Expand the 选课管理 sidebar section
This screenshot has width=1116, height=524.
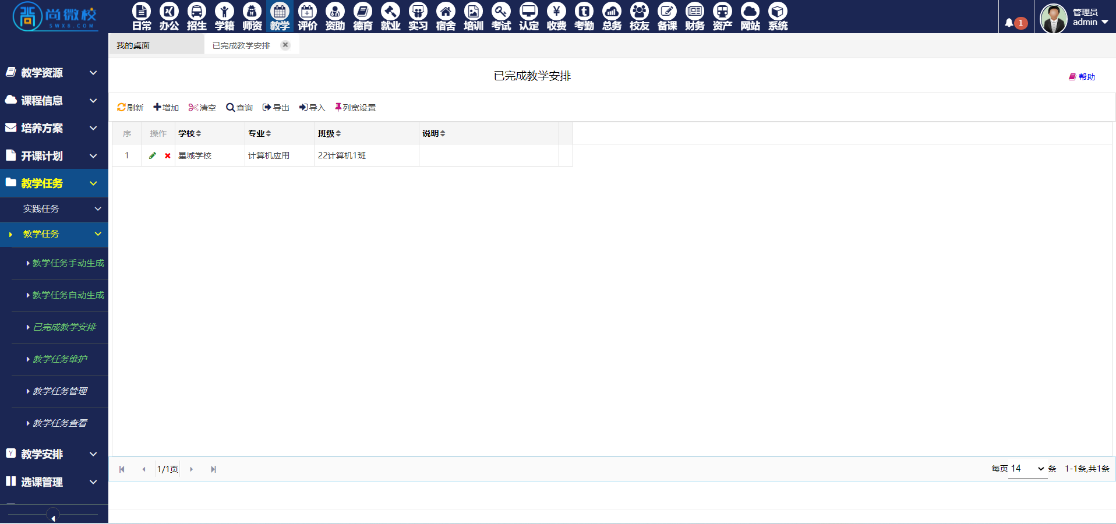[x=54, y=481]
